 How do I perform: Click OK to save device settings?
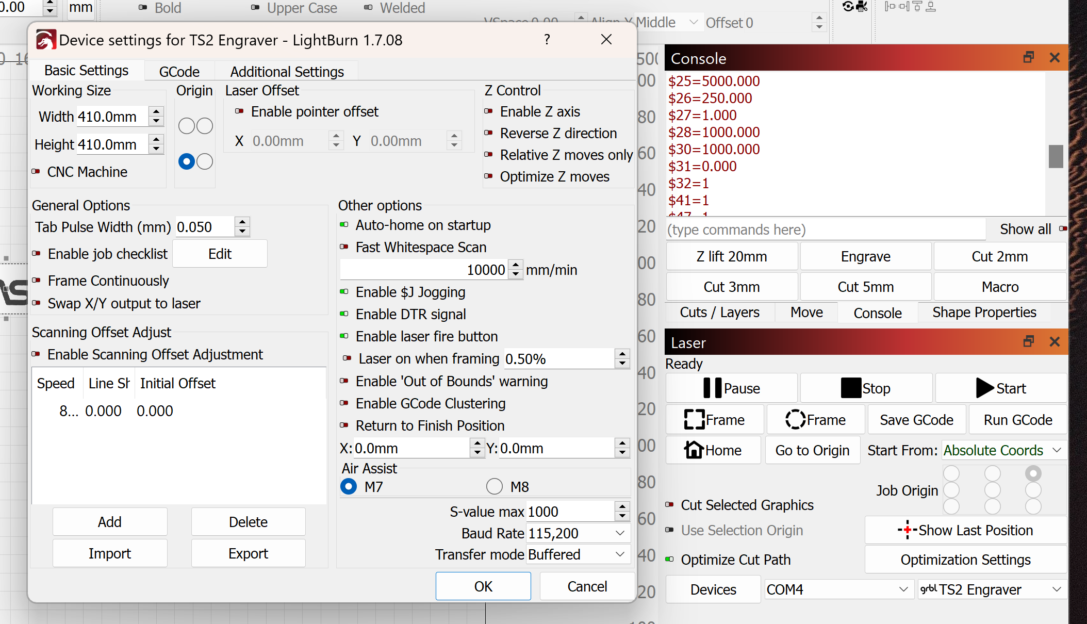[x=483, y=586]
